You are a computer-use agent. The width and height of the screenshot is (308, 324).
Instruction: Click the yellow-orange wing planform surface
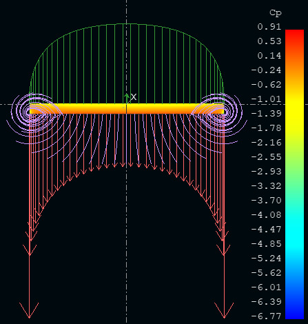coord(127,109)
